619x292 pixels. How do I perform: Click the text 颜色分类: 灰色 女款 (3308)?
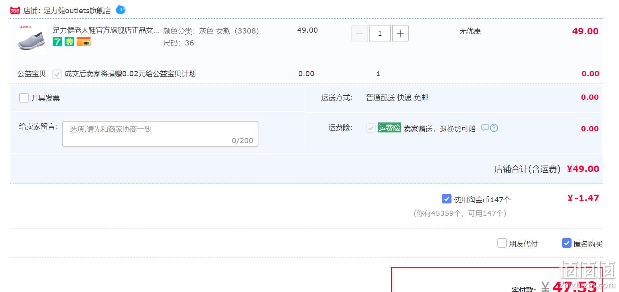[x=211, y=31]
